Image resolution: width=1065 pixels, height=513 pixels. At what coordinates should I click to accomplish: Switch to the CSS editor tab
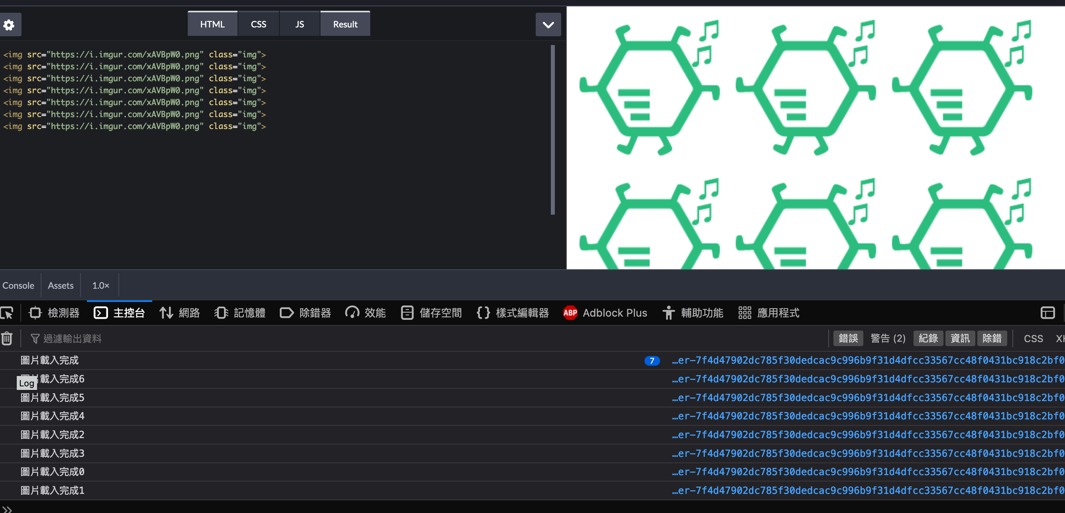click(258, 24)
